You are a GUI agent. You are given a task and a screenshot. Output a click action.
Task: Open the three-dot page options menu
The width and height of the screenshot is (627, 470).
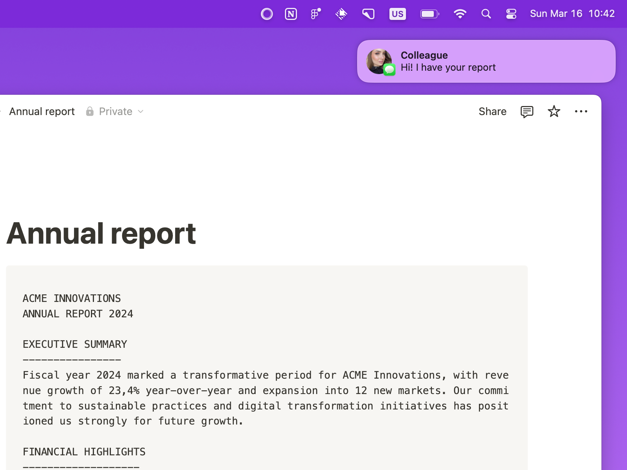[x=581, y=112]
